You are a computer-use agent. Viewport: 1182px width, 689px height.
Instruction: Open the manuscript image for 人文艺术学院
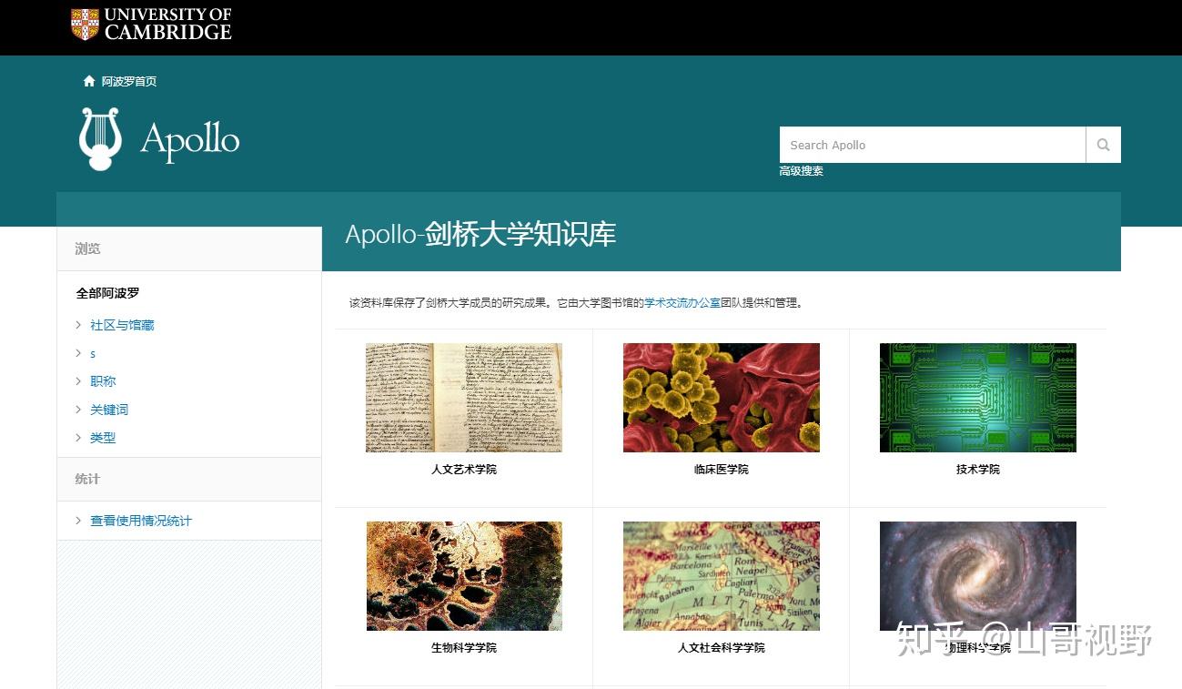click(x=464, y=398)
